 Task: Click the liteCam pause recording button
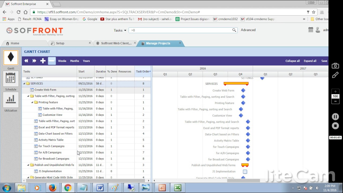pos(335,117)
